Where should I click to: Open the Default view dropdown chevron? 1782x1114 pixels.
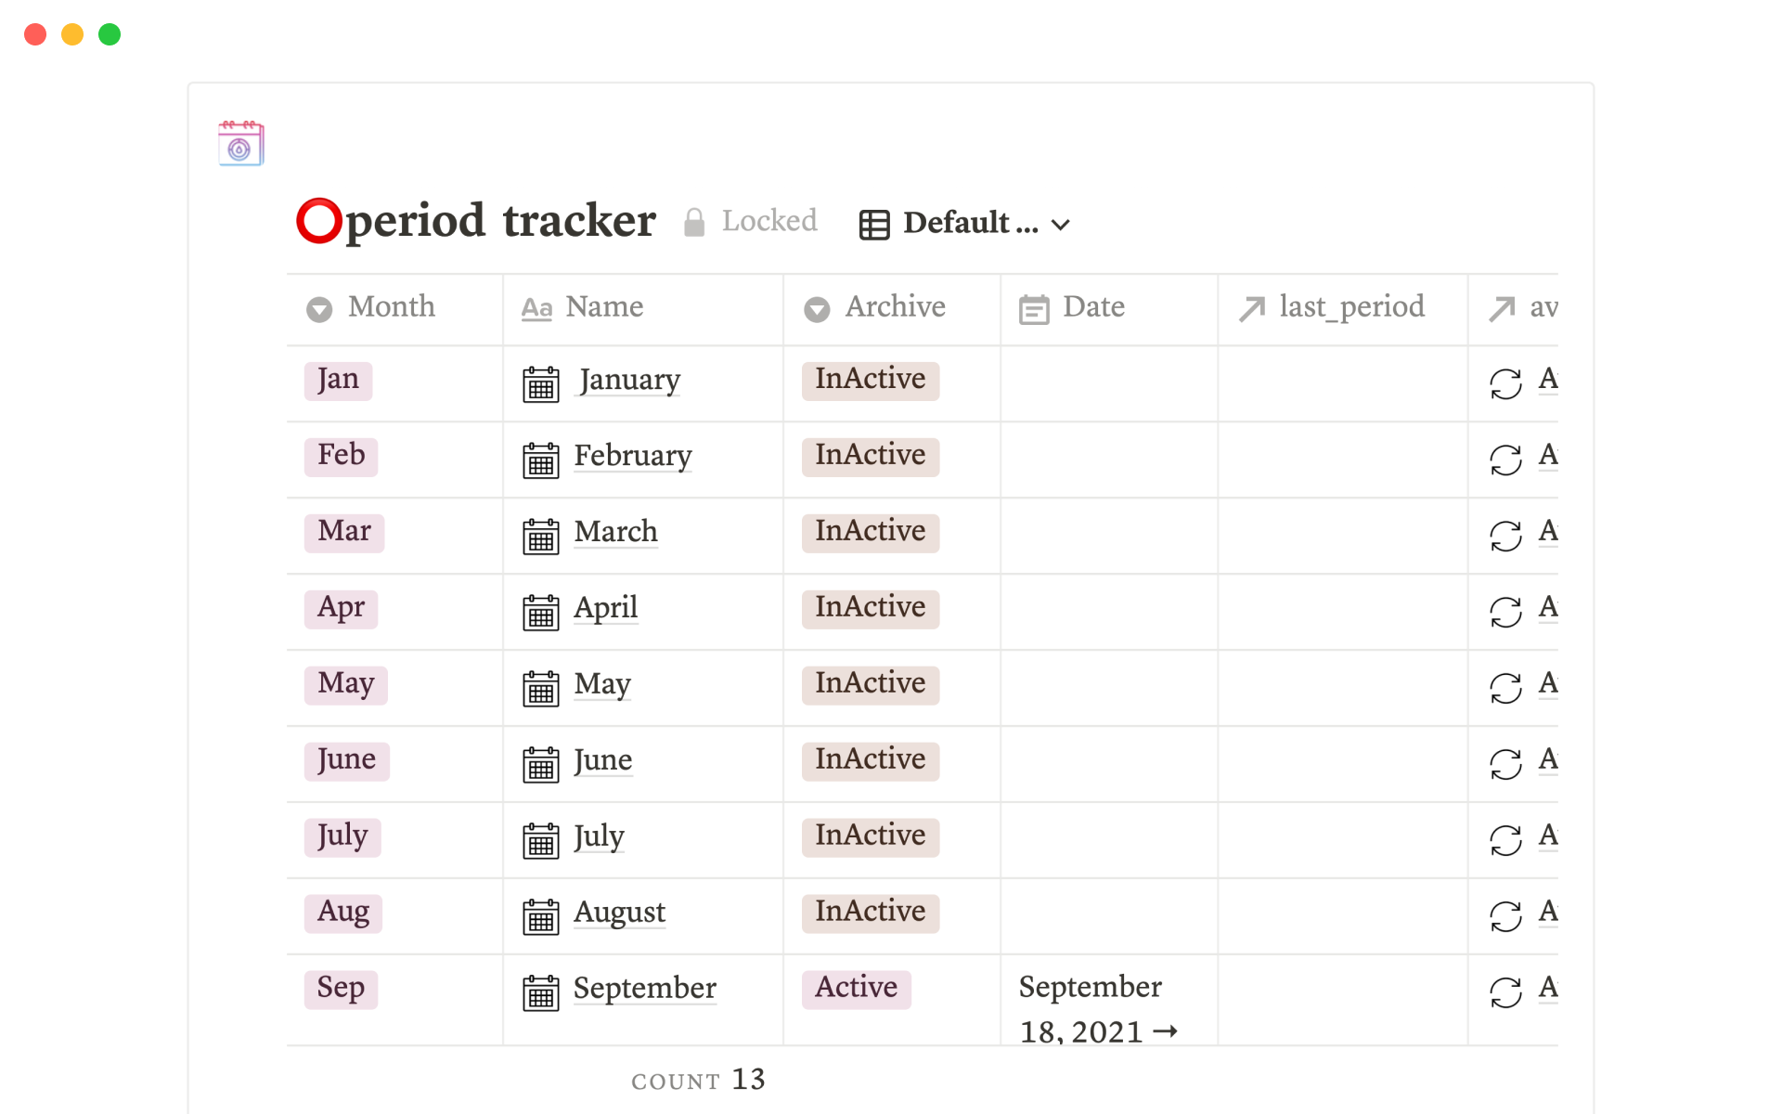coord(1061,225)
